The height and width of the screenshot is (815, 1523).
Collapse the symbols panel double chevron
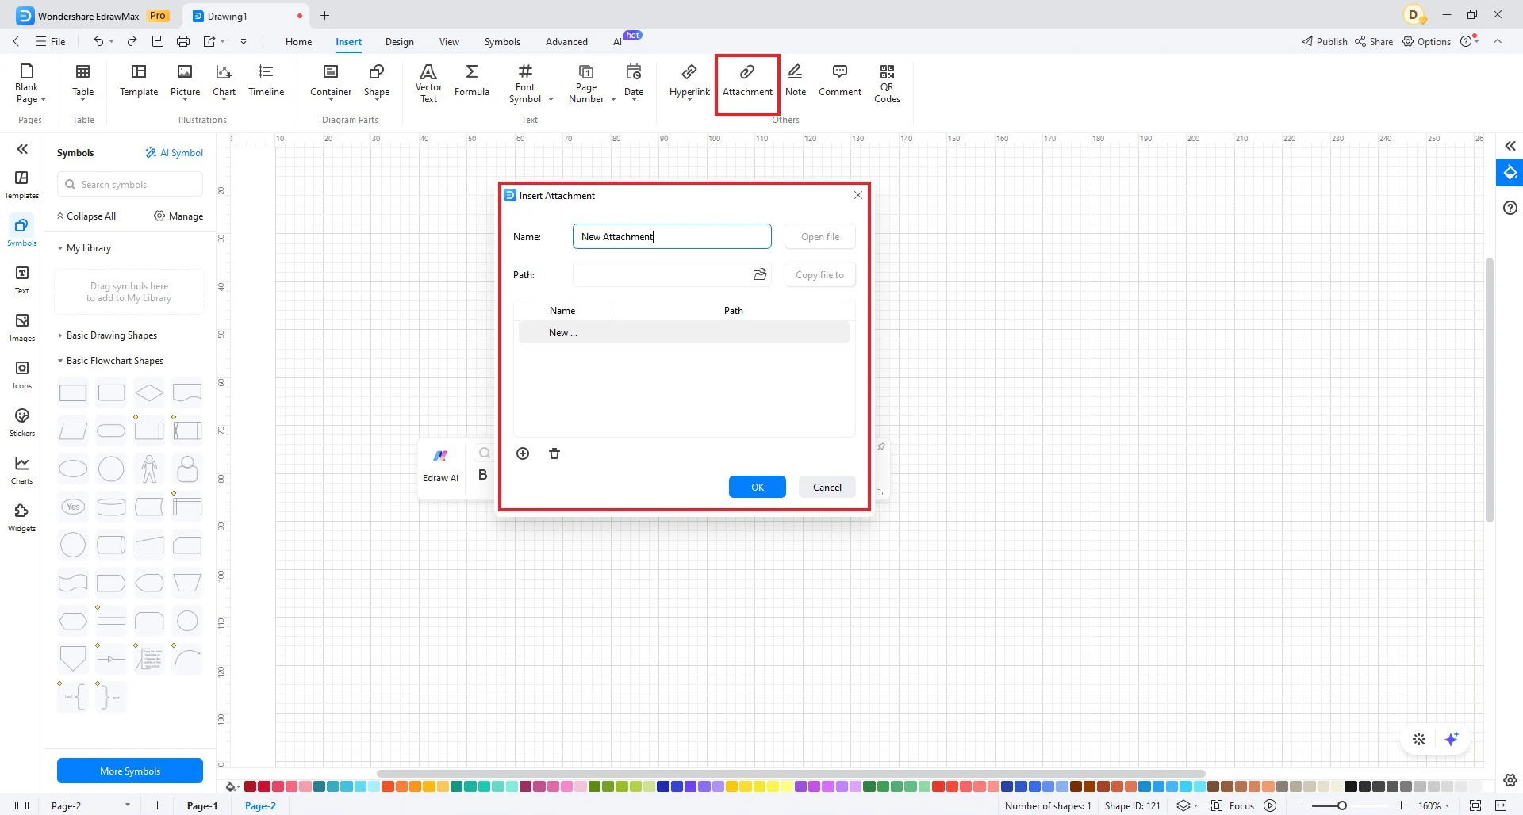point(22,149)
